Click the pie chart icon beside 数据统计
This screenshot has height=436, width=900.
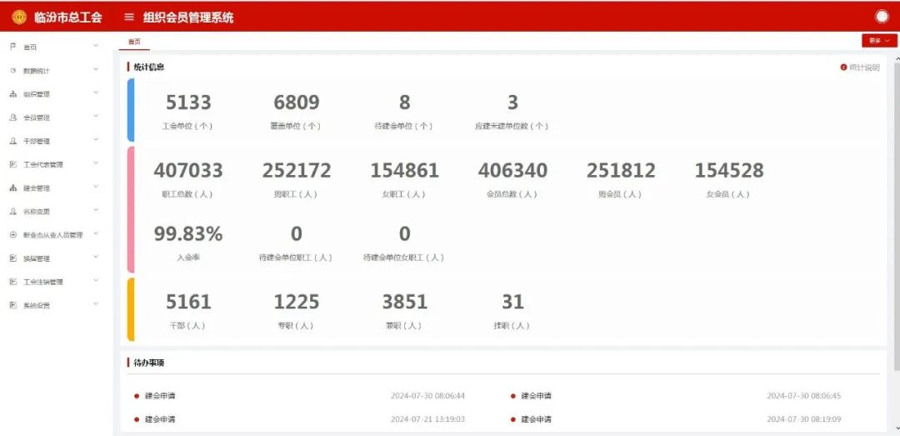coord(13,70)
